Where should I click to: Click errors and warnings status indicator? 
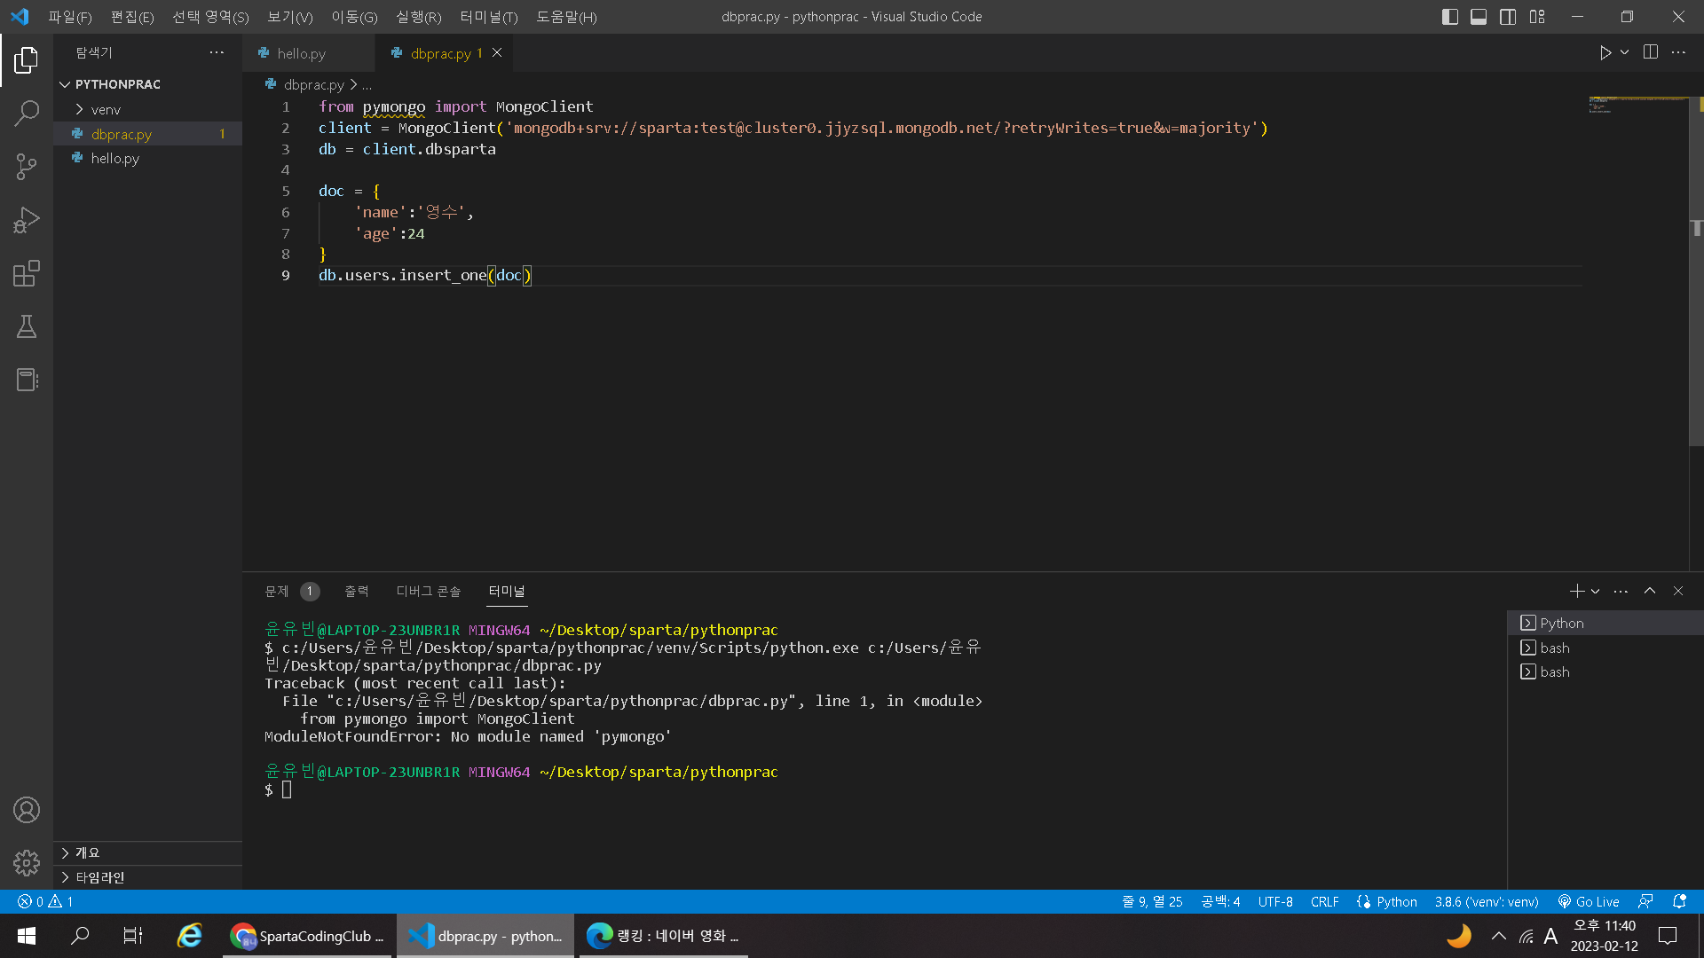pos(45,902)
